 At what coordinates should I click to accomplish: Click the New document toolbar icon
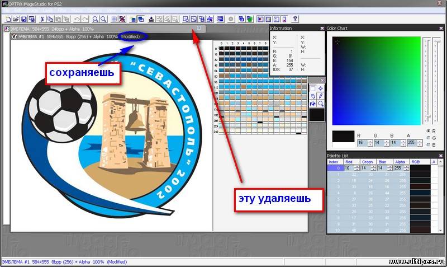click(x=7, y=19)
